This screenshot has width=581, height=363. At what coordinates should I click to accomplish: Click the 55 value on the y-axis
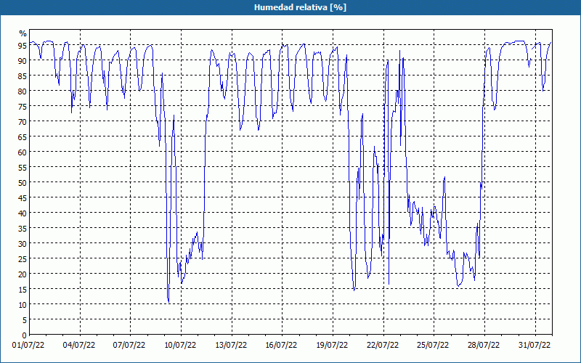pos(23,167)
